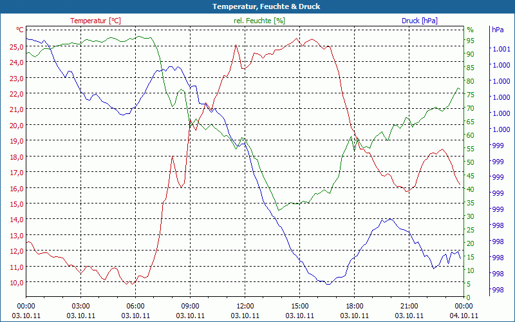The height and width of the screenshot is (322, 515).
Task: Click the '18,0' temperature axis value
Action: coord(17,156)
